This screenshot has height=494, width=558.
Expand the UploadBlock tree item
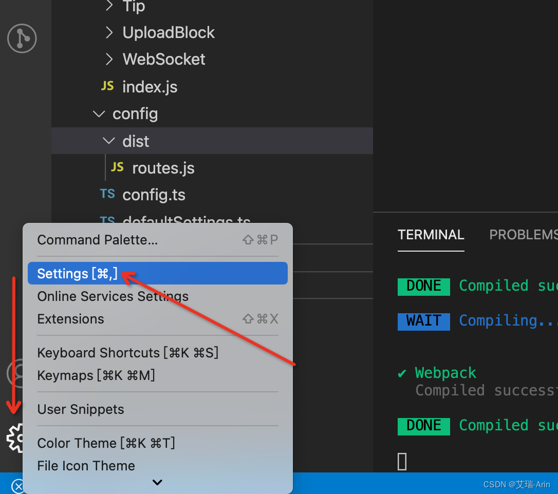point(108,32)
